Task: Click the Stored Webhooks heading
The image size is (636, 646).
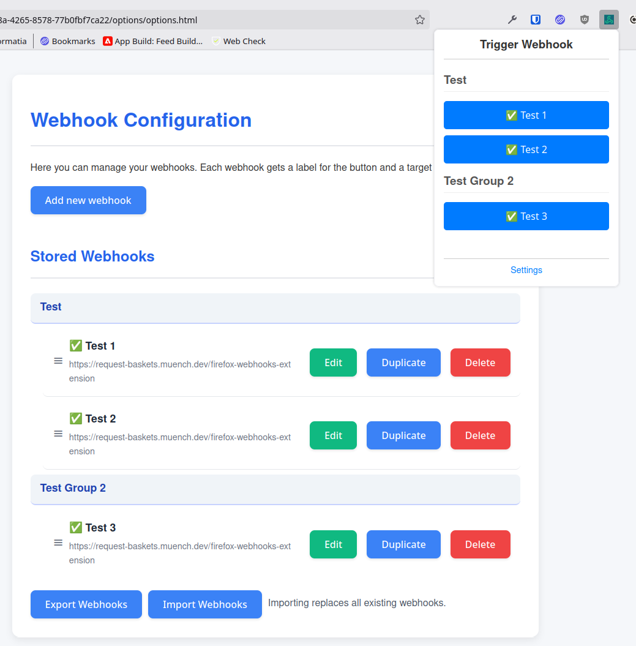Action: click(92, 257)
